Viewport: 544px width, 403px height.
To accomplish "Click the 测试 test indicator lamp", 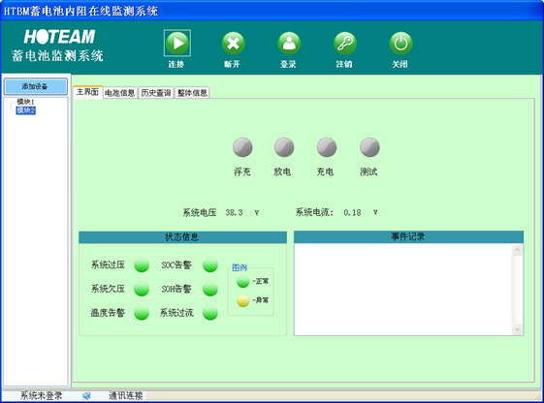I will [x=369, y=147].
